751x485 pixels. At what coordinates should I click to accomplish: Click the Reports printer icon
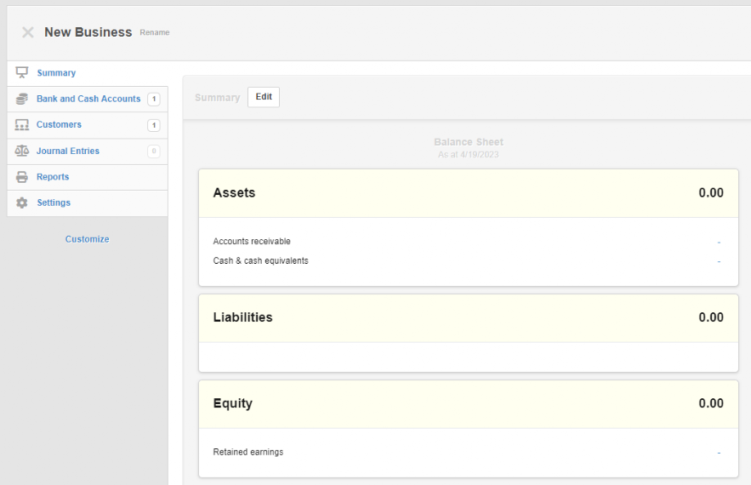point(21,177)
